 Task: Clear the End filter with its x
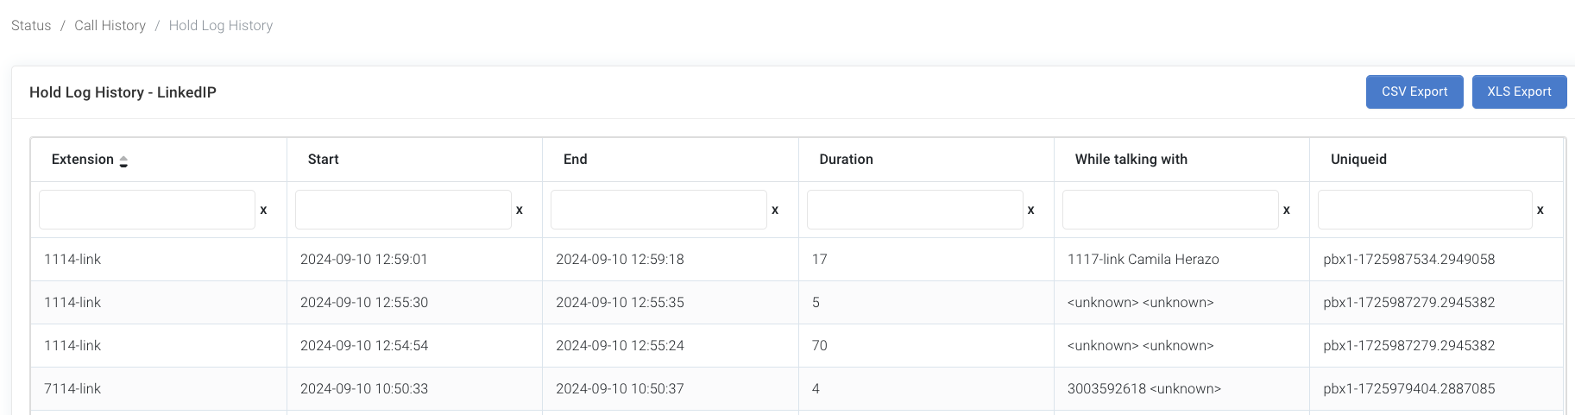pos(775,210)
